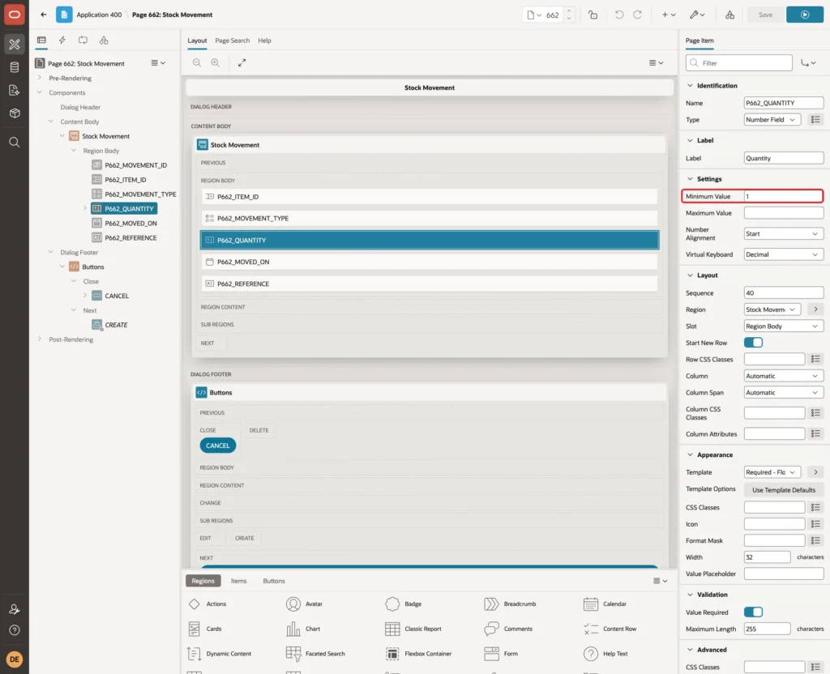Image resolution: width=830 pixels, height=674 pixels.
Task: Toggle the Value Required switch
Action: coord(753,612)
